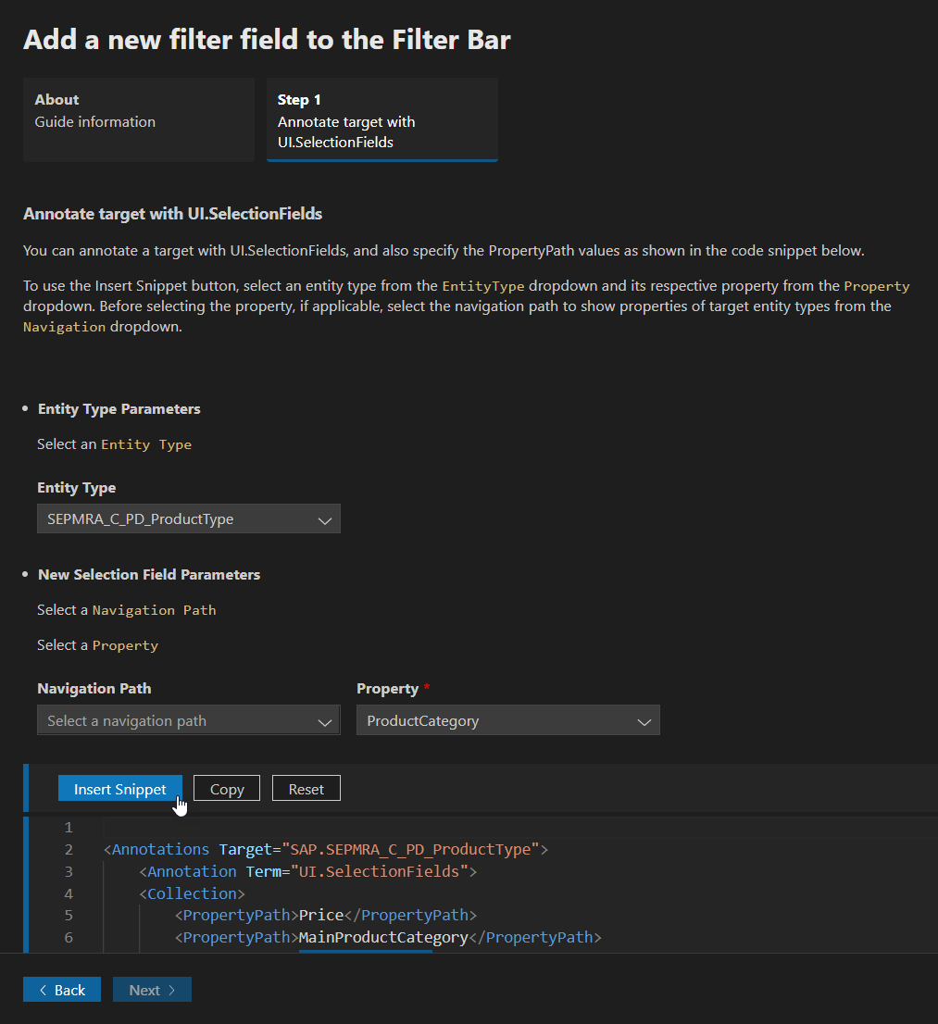Viewport: 938px width, 1024px height.
Task: Reset the snippet parameters
Action: (x=306, y=789)
